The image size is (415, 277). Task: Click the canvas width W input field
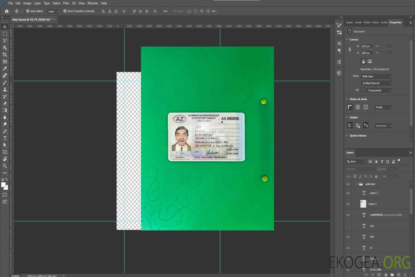coord(367,46)
